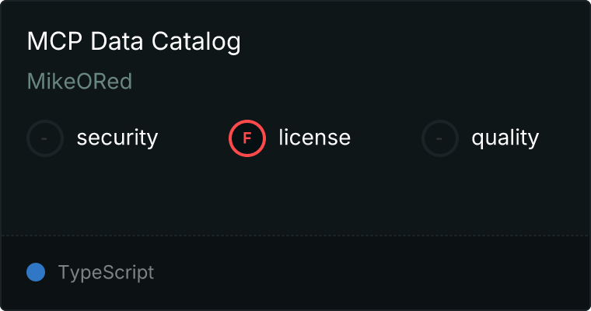Click the quality grade dash circle
Viewport: 591px width, 311px height.
tap(440, 138)
